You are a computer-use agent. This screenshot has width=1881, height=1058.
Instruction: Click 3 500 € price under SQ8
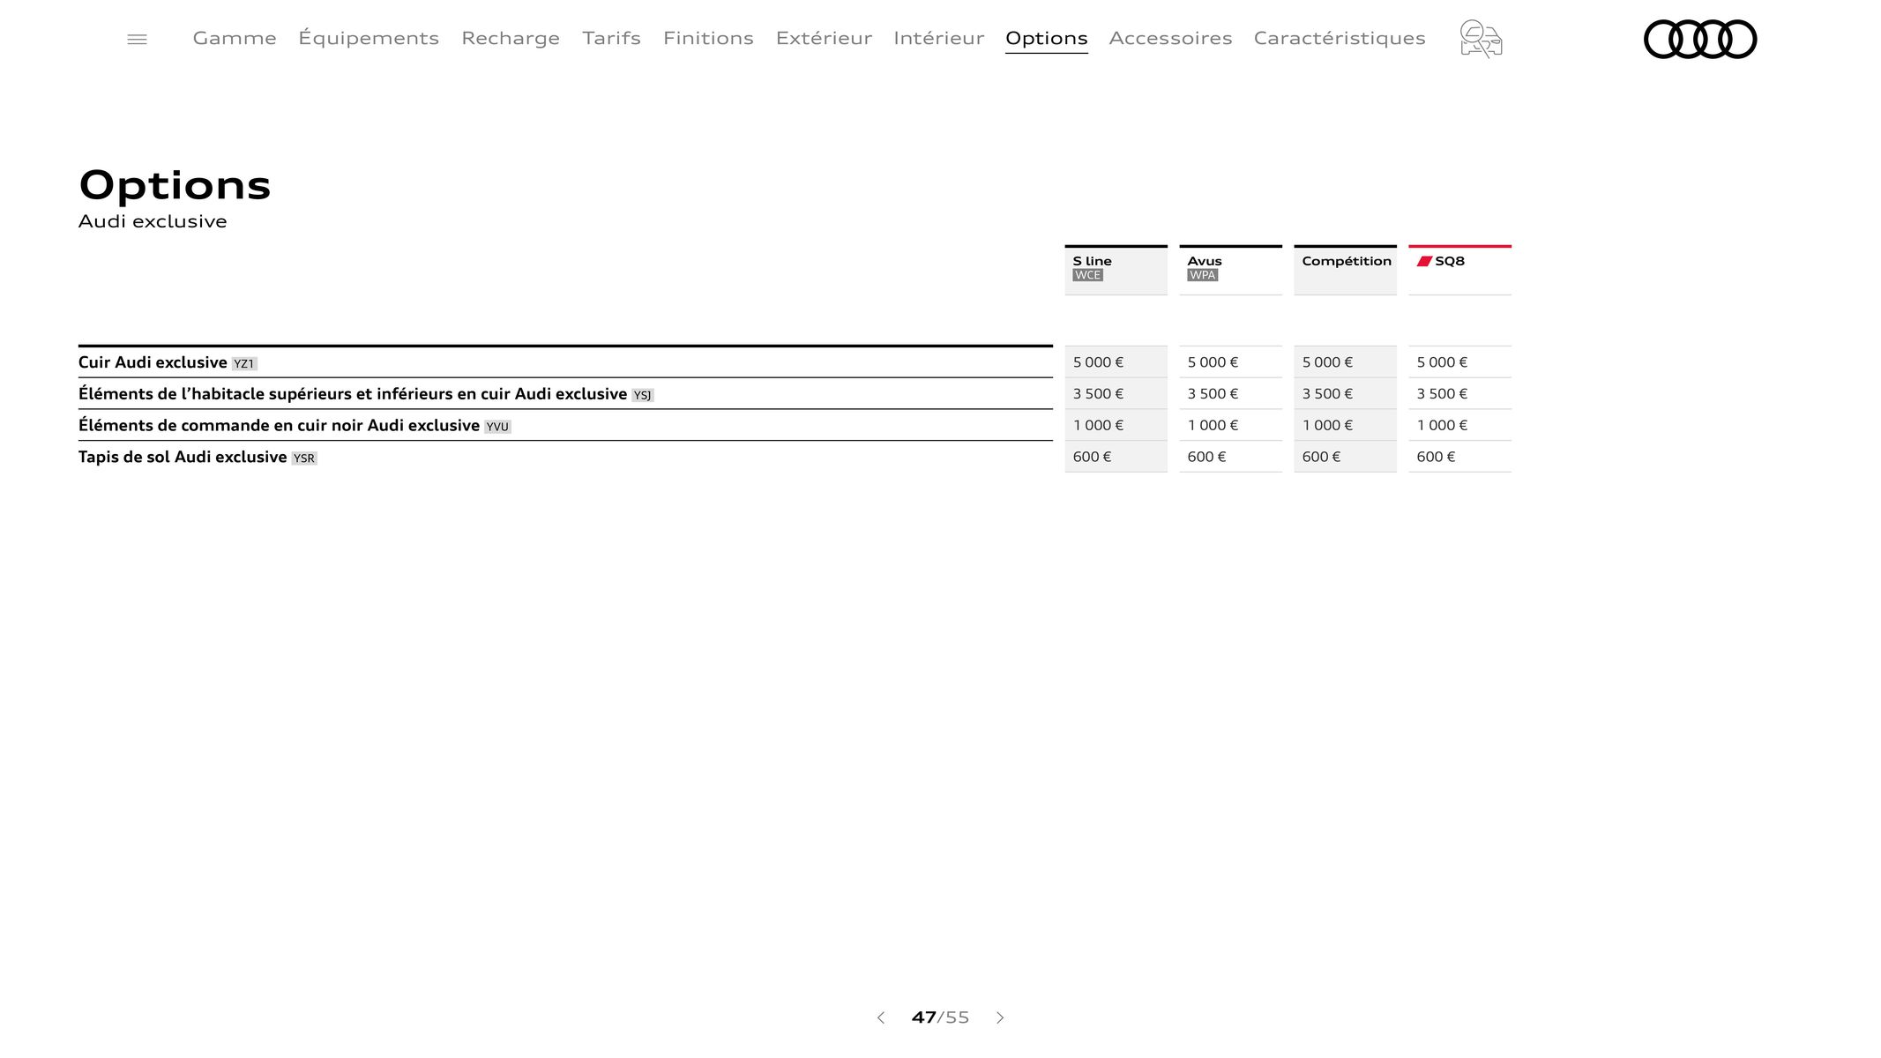click(1442, 394)
